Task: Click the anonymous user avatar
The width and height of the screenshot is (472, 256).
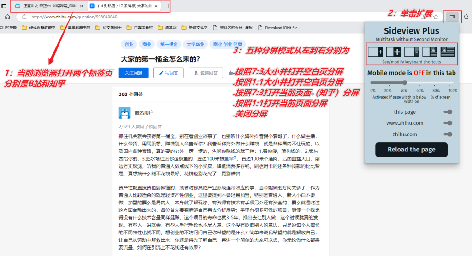Action: point(124,113)
